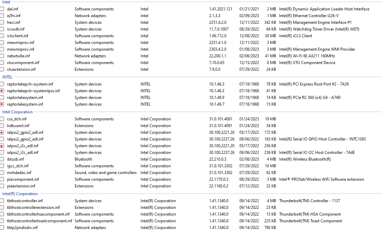Image resolution: width=382 pixels, height=233 pixels.
Task: Mark the tbtp2pndisdrv.inf checkbox
Action: tap(2, 228)
